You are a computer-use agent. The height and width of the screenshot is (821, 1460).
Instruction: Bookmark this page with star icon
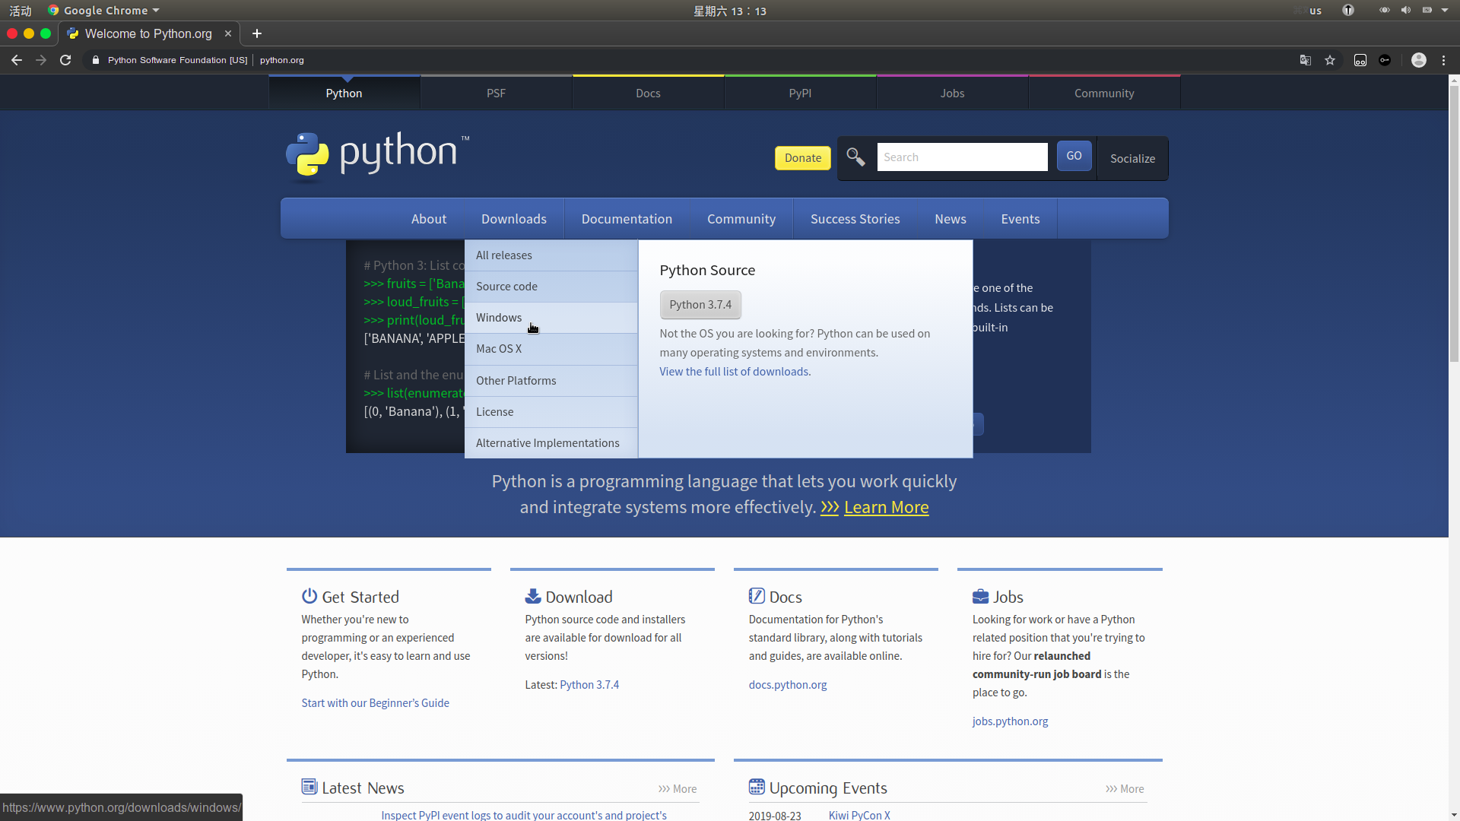click(1330, 60)
